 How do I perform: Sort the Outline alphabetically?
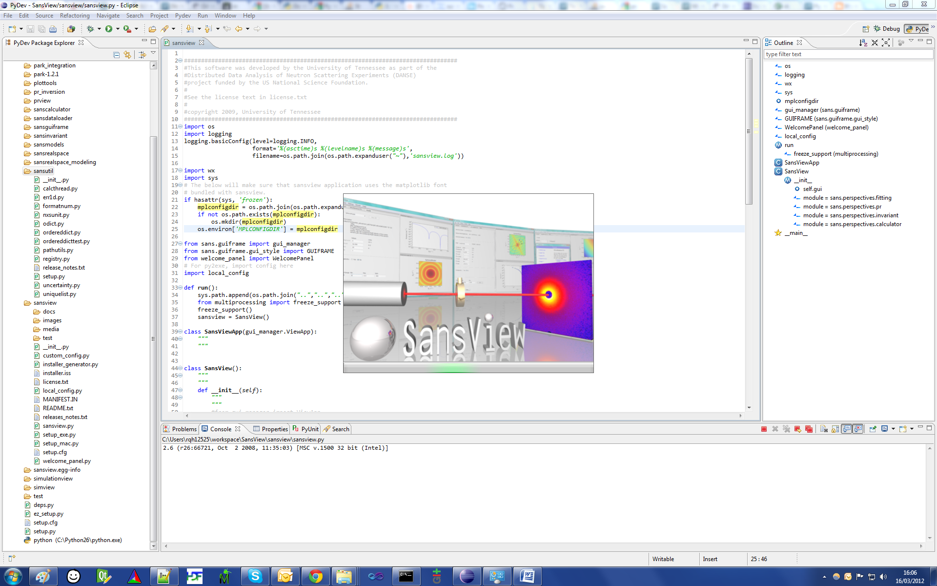coord(863,42)
